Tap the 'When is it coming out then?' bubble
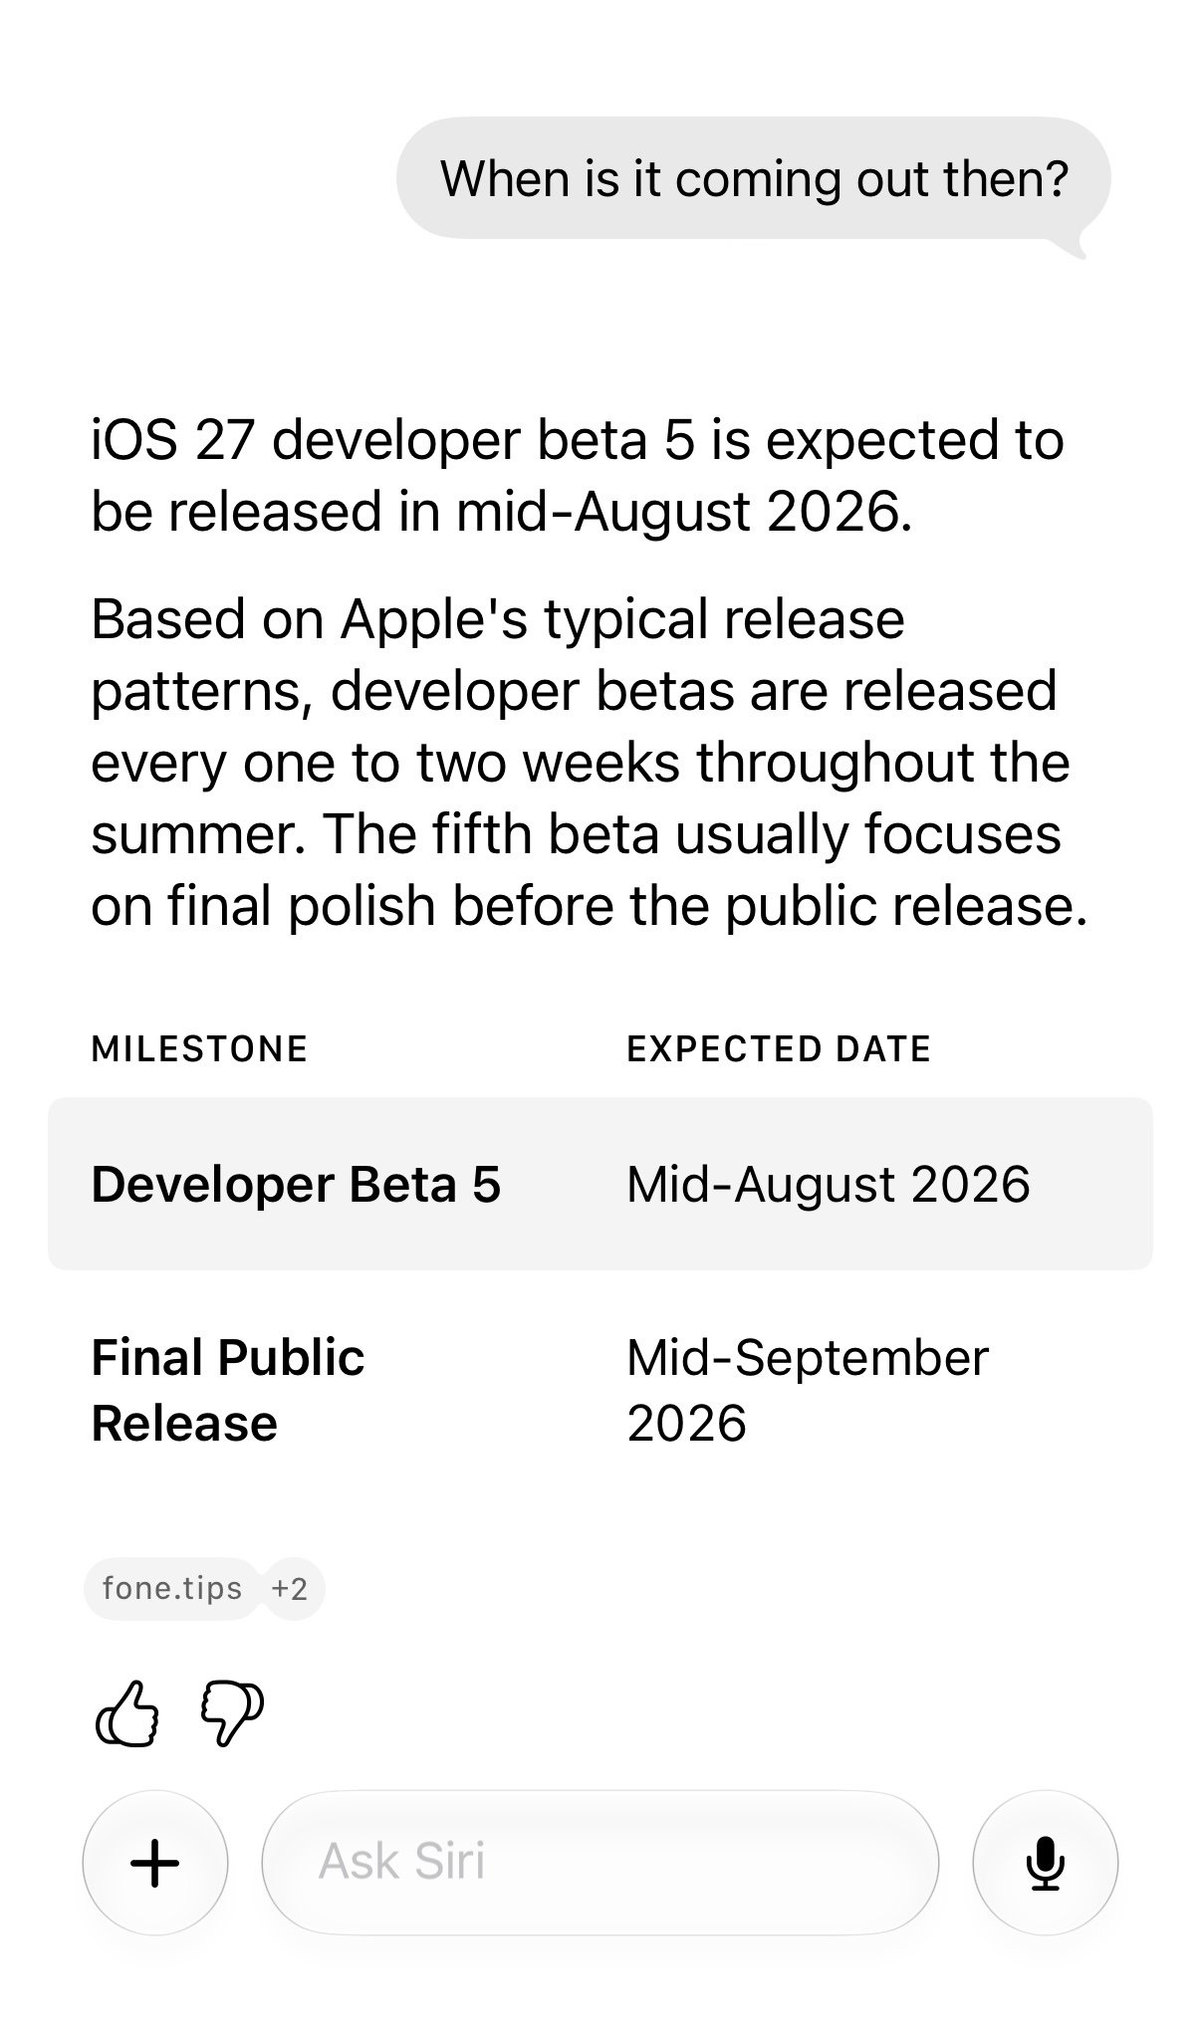This screenshot has height=2036, width=1201. [x=753, y=179]
